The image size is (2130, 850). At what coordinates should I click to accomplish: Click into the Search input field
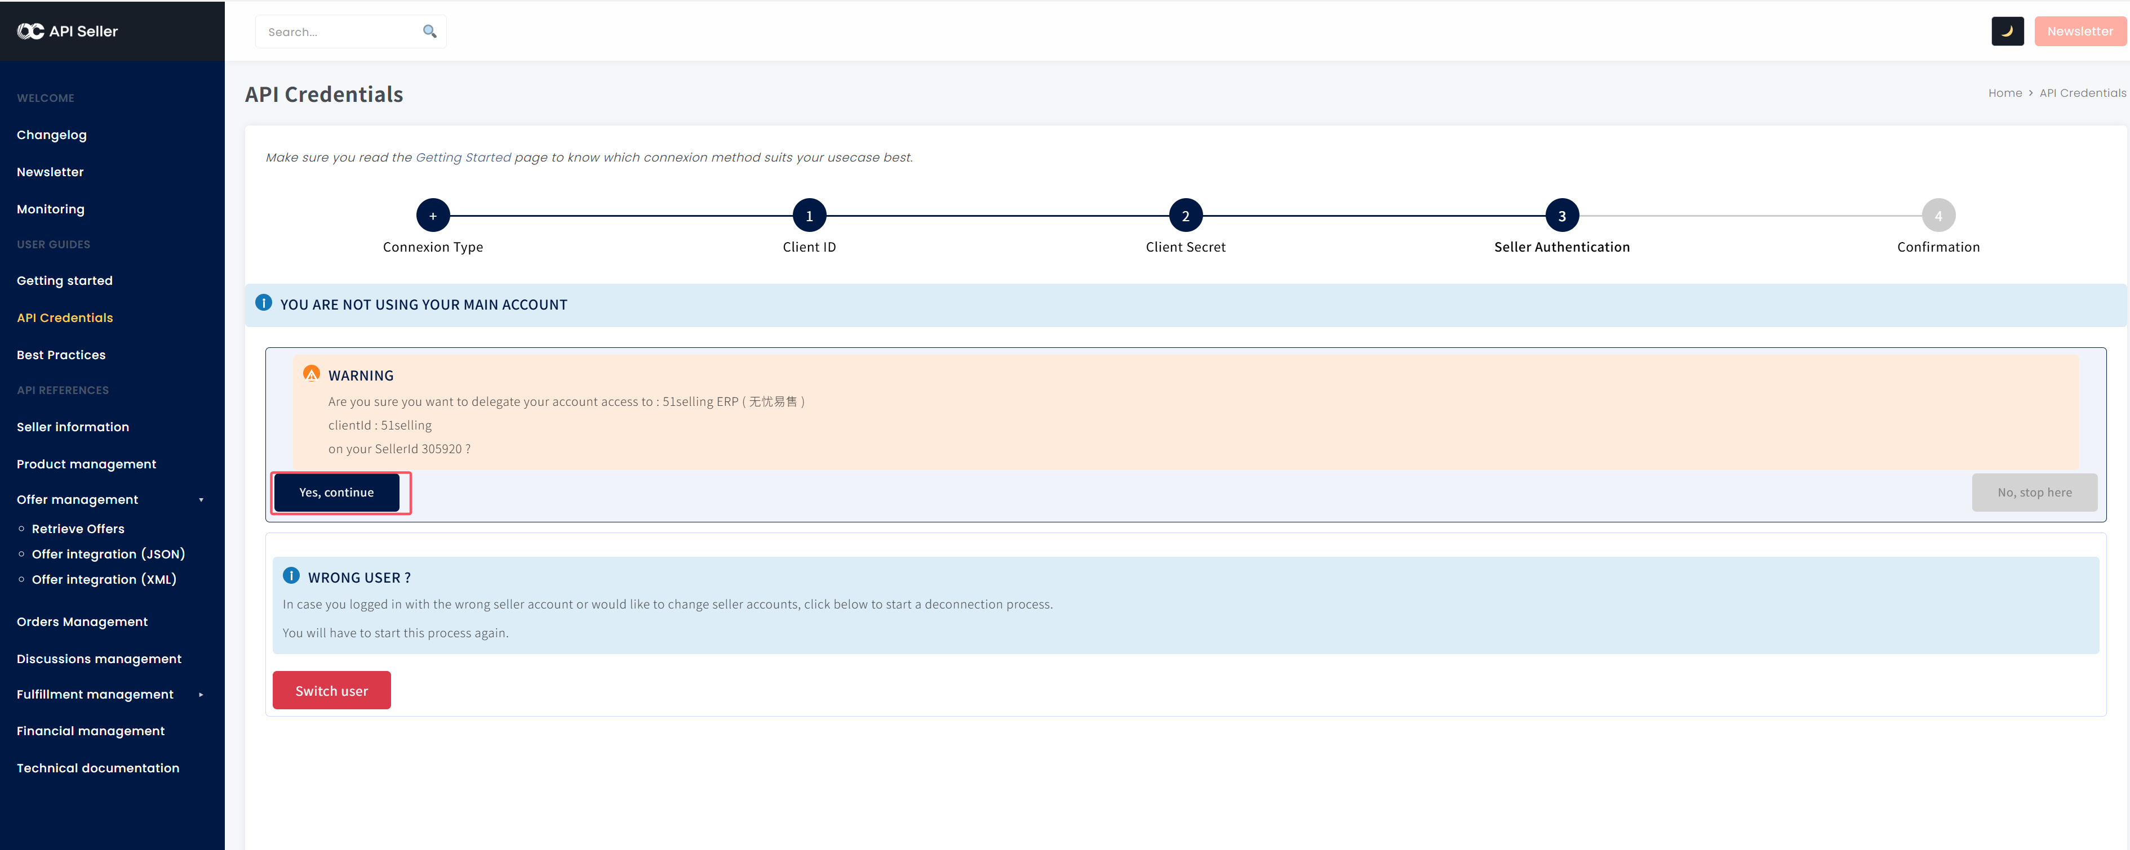click(x=339, y=32)
